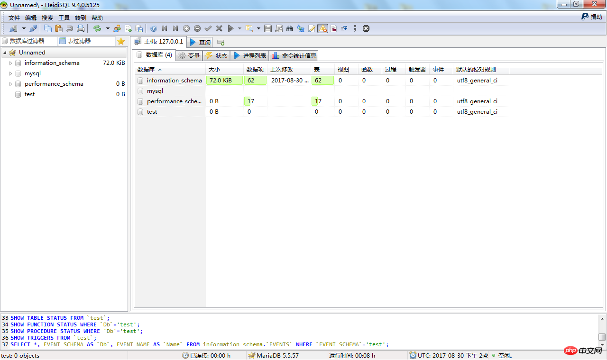Click the load SQL file folder icon
The width and height of the screenshot is (607, 360).
coord(249,28)
